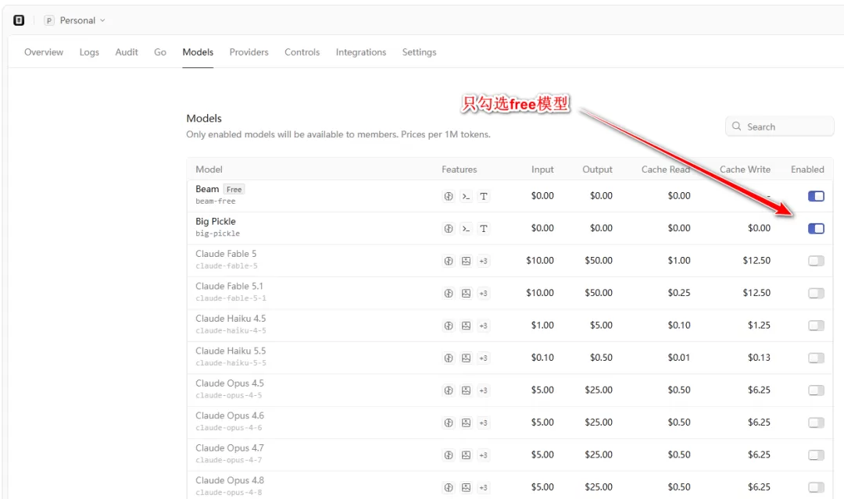Disable the Big Pickle model toggle

(x=816, y=229)
